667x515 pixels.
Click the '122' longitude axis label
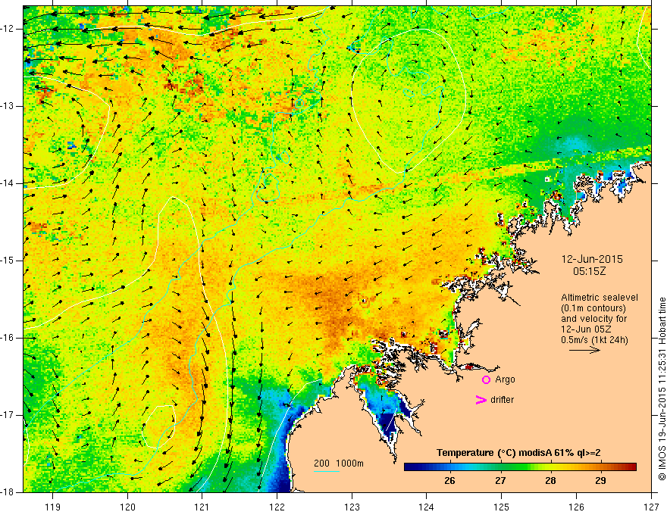coord(277,507)
